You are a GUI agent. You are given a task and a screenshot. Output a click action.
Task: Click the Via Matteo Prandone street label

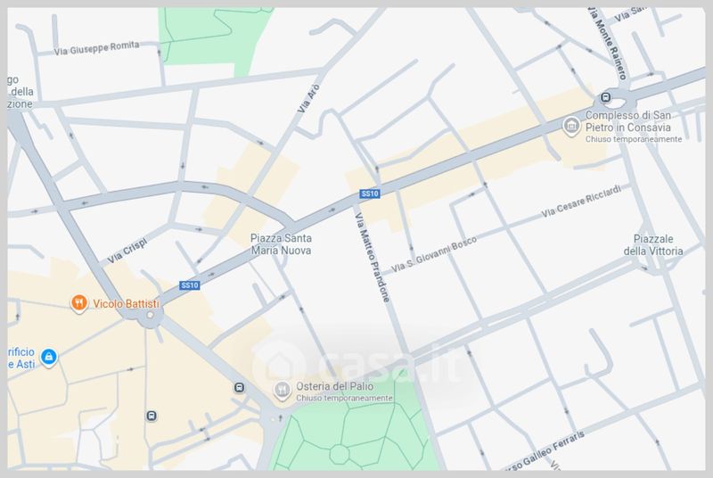tap(373, 258)
